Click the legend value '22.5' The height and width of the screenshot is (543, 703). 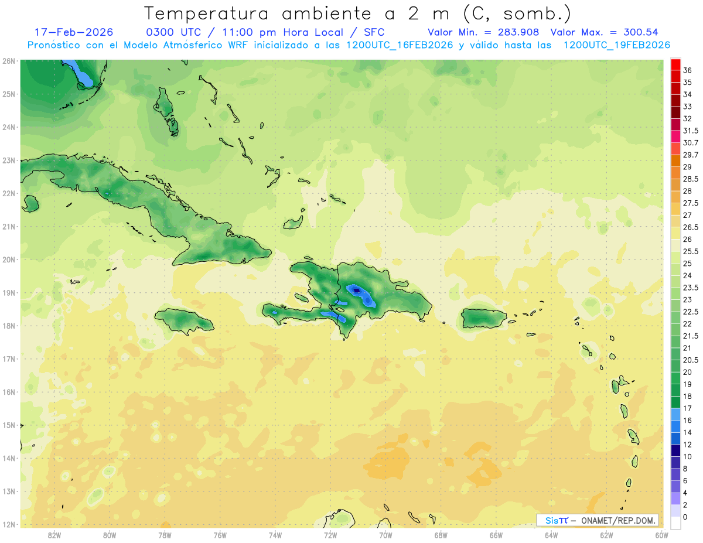tap(691, 312)
